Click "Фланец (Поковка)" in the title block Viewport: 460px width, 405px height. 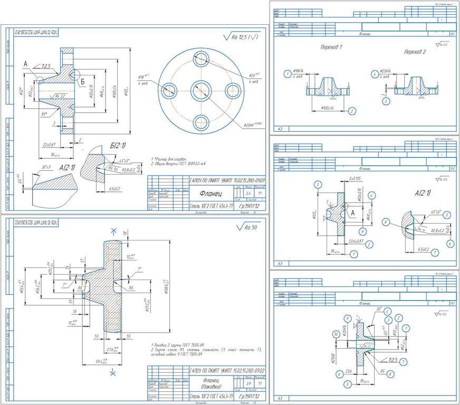[x=211, y=383]
